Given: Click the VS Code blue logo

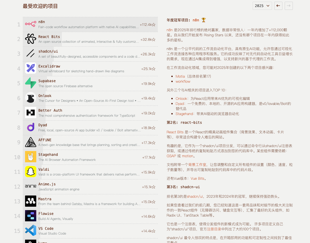Looking at the screenshot, I should [x=31, y=231].
